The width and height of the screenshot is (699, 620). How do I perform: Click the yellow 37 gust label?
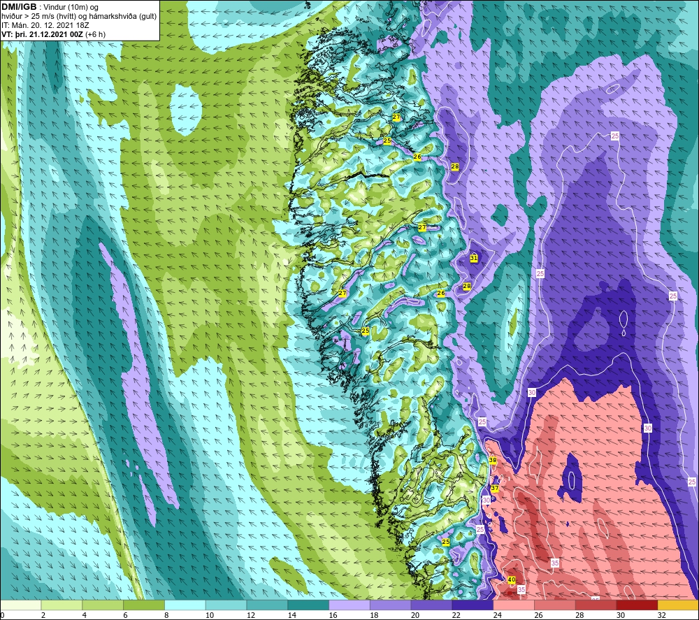point(494,488)
